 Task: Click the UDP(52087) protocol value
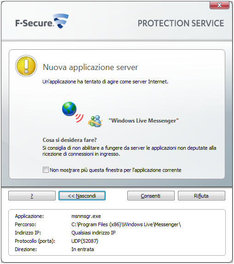[85, 241]
